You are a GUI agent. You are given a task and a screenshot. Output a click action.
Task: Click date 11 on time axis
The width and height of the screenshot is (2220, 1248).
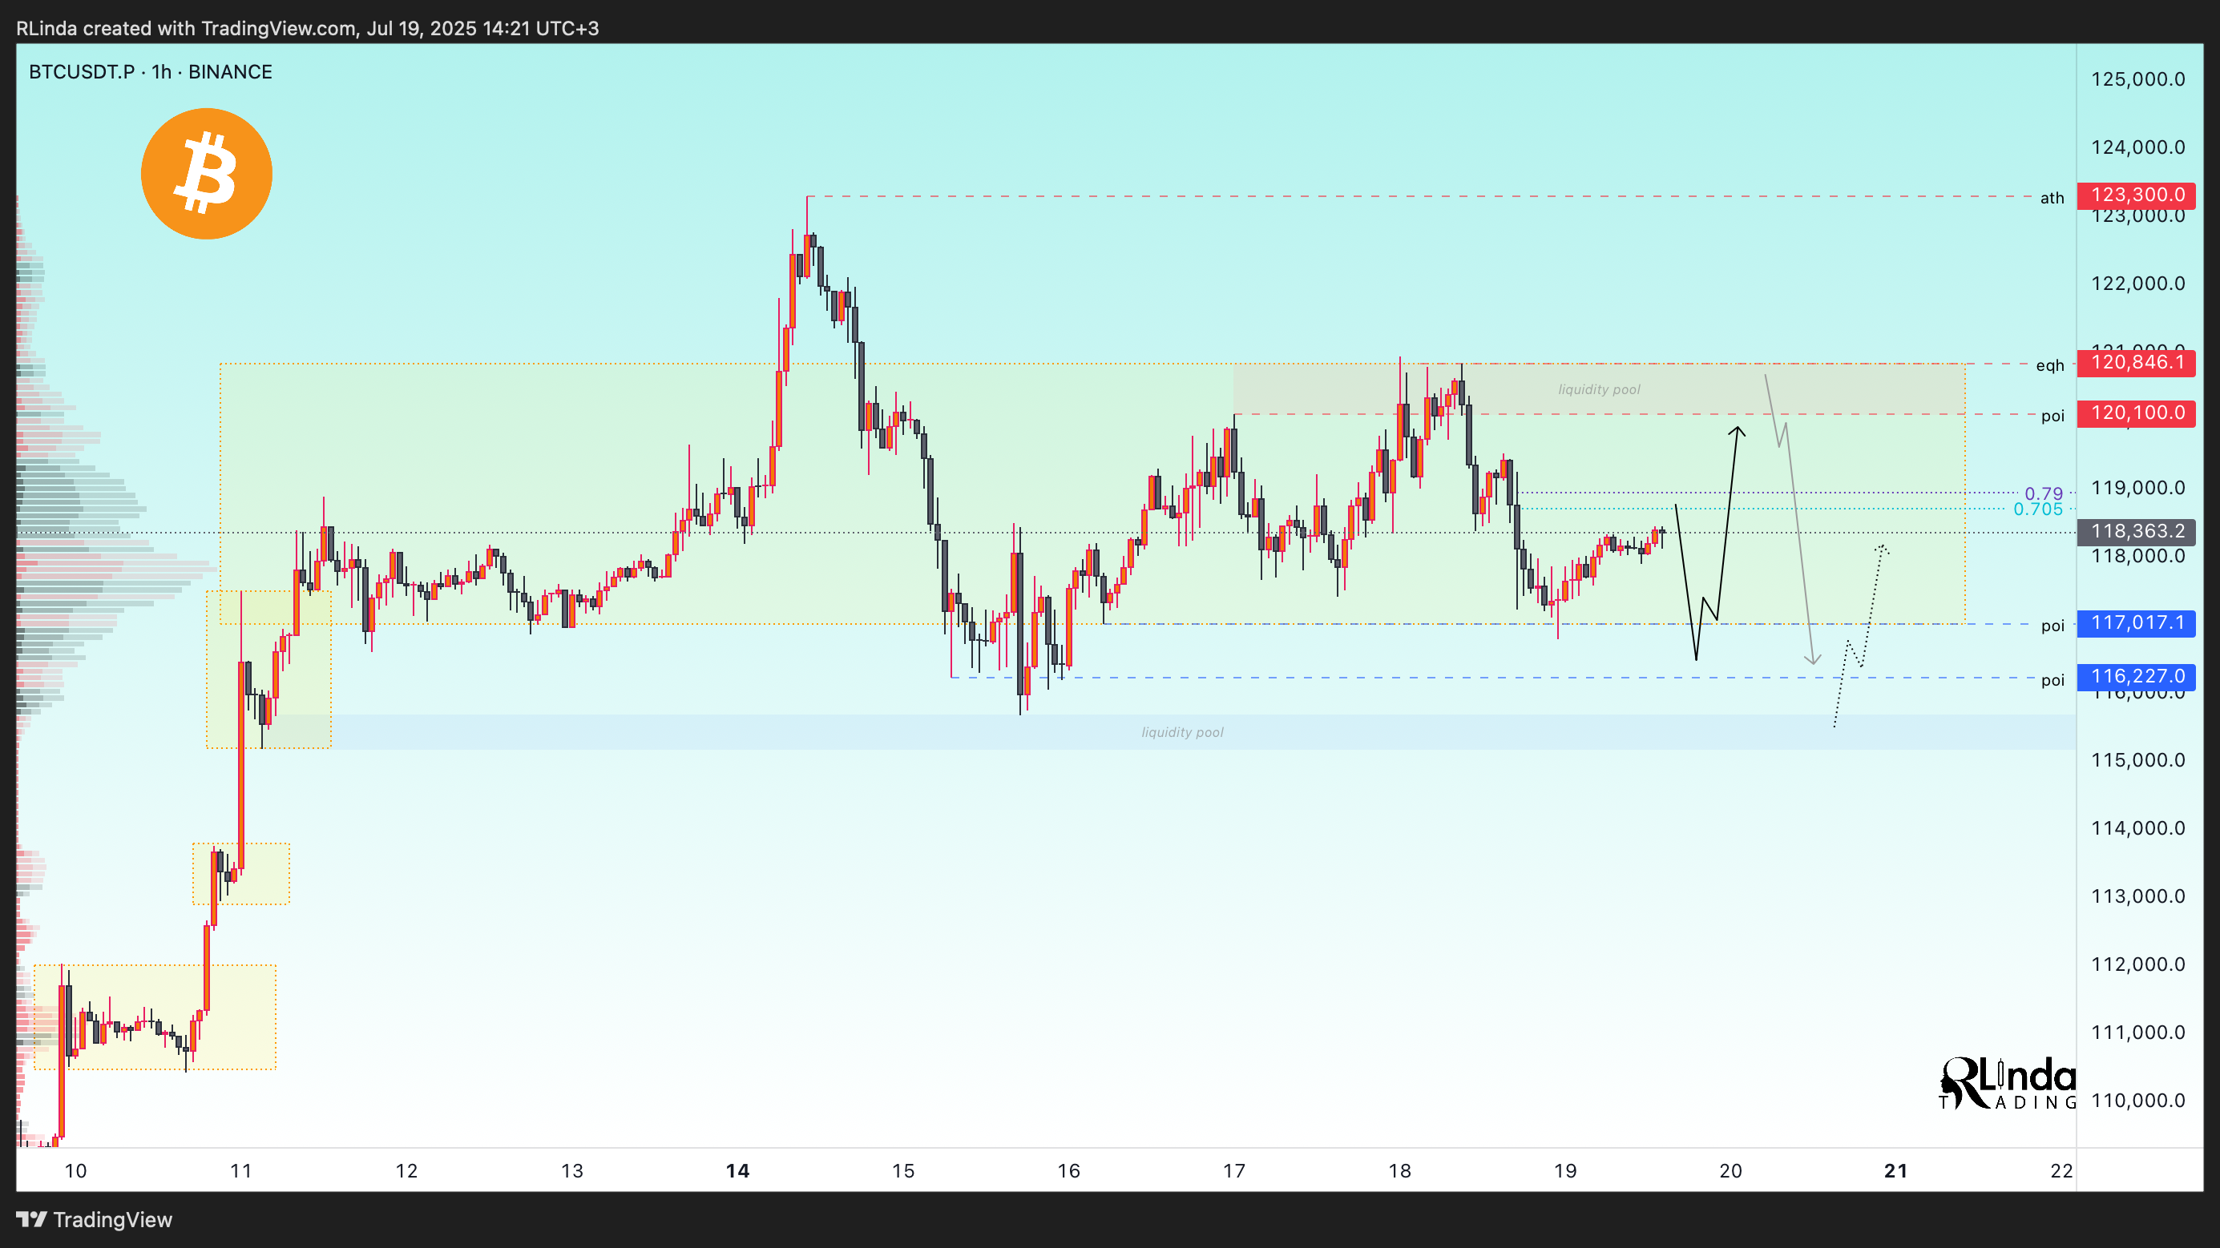tap(240, 1170)
